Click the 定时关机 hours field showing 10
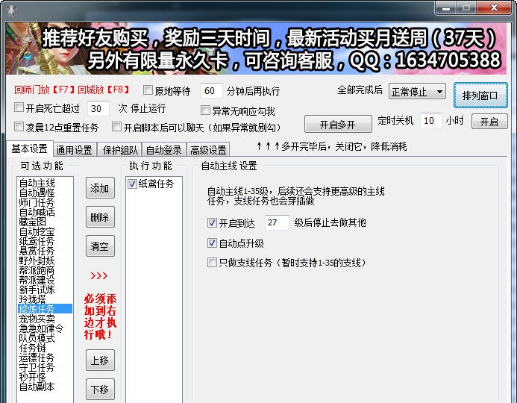 tap(430, 121)
